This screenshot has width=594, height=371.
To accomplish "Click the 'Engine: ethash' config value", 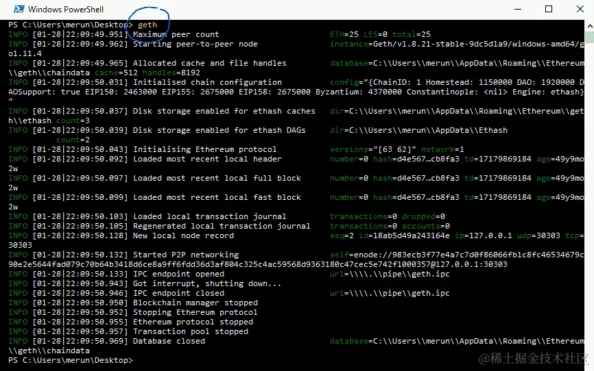I will [x=547, y=92].
